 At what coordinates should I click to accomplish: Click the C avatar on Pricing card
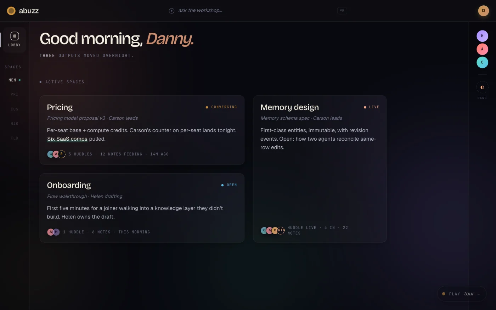(x=50, y=154)
